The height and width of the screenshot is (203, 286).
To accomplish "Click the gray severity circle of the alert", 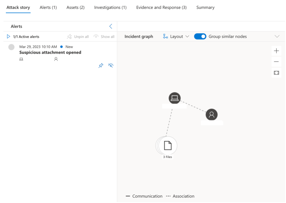I will pos(11,47).
